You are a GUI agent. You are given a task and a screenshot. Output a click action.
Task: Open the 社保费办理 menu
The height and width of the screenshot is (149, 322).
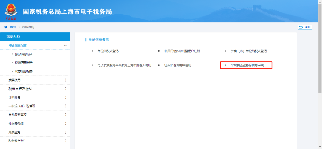35,123
